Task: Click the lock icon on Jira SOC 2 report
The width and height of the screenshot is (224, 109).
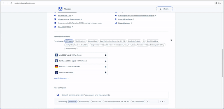Action: point(106,55)
